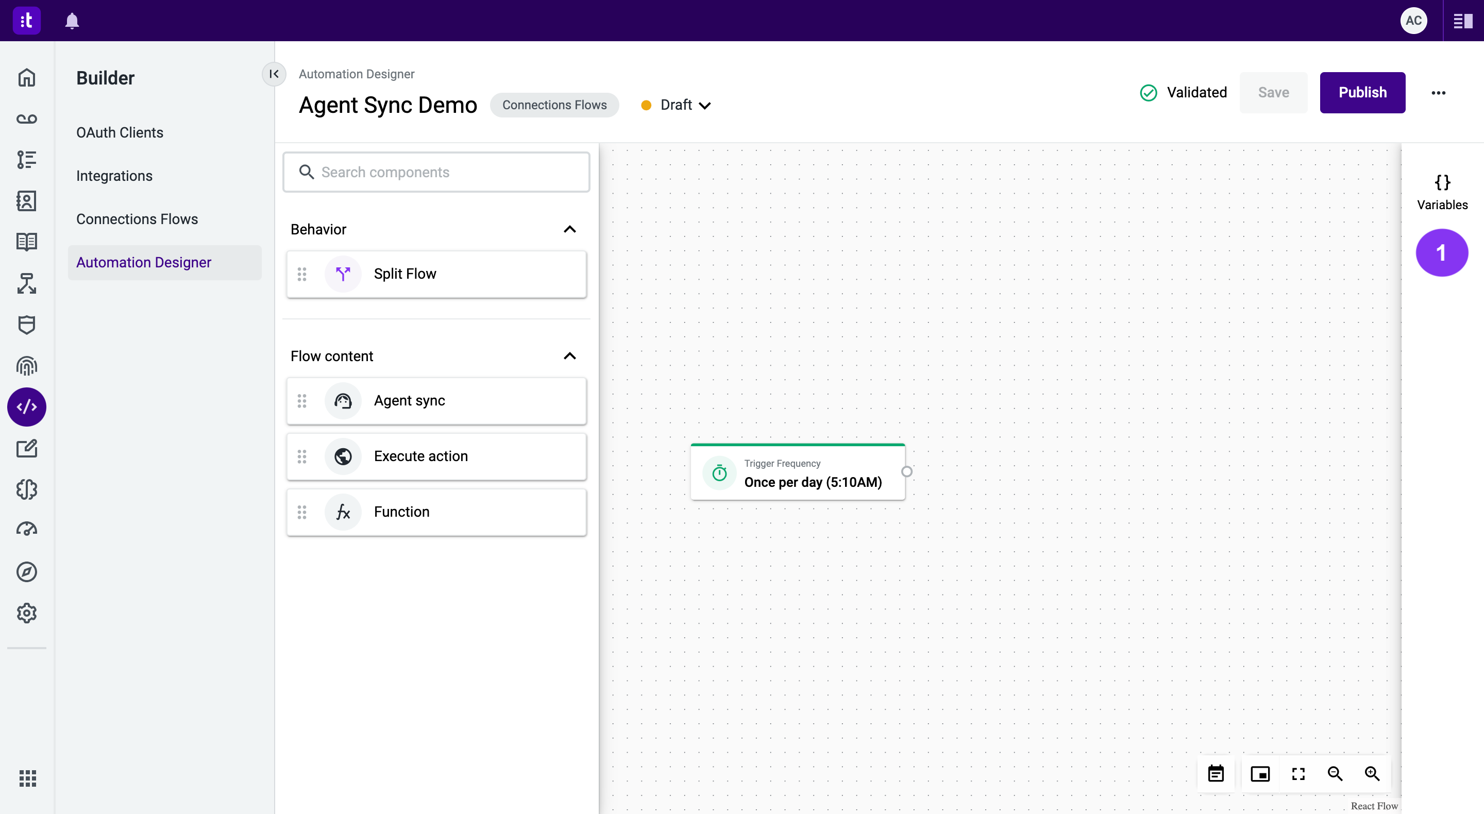Viewport: 1484px width, 814px height.
Task: Click the Trigger Frequency timer icon
Action: pos(719,473)
